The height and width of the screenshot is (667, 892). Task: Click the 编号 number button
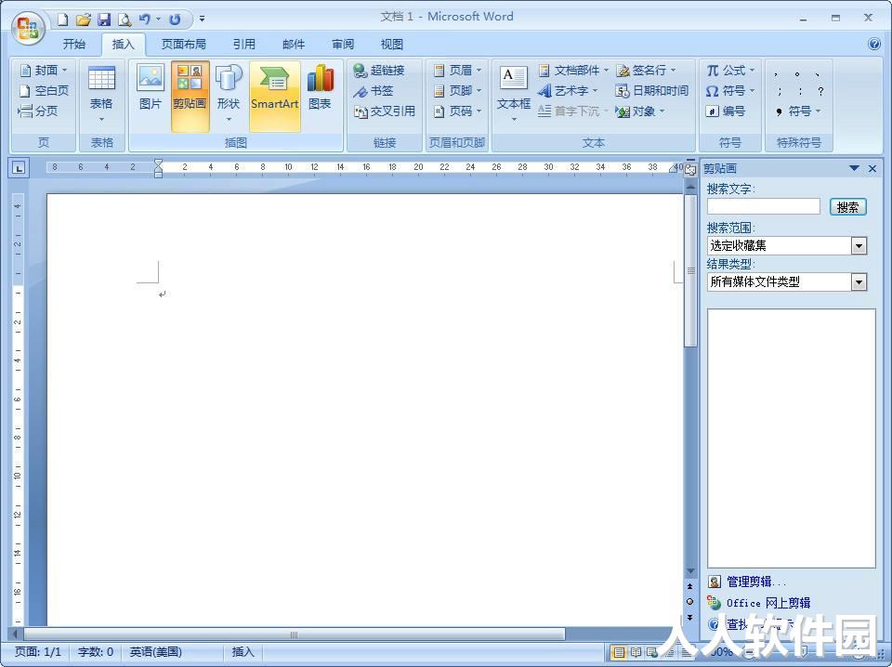pyautogui.click(x=726, y=111)
